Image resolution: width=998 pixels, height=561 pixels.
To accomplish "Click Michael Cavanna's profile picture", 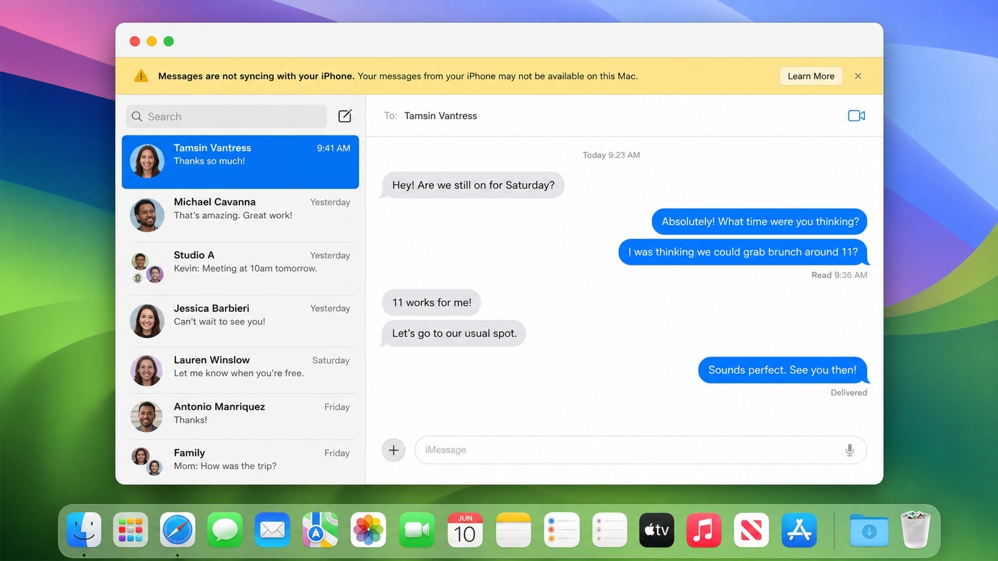I will tap(147, 215).
